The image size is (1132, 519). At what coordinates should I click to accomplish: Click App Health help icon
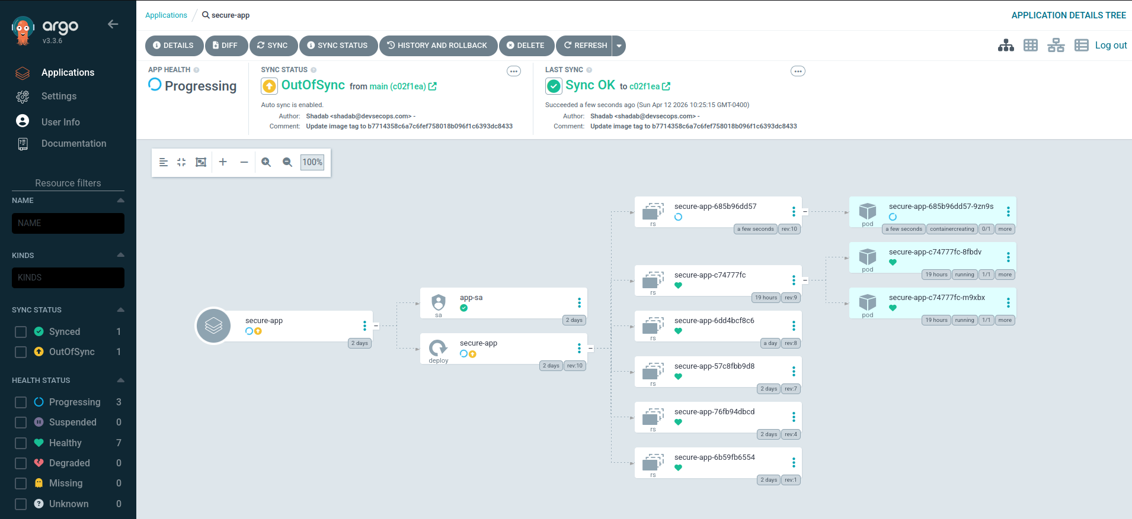coord(196,70)
